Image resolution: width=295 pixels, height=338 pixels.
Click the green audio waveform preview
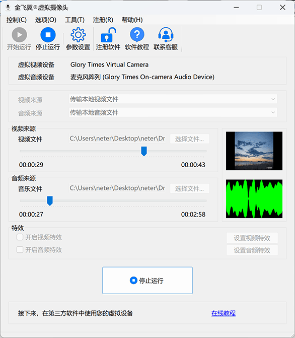point(254,199)
